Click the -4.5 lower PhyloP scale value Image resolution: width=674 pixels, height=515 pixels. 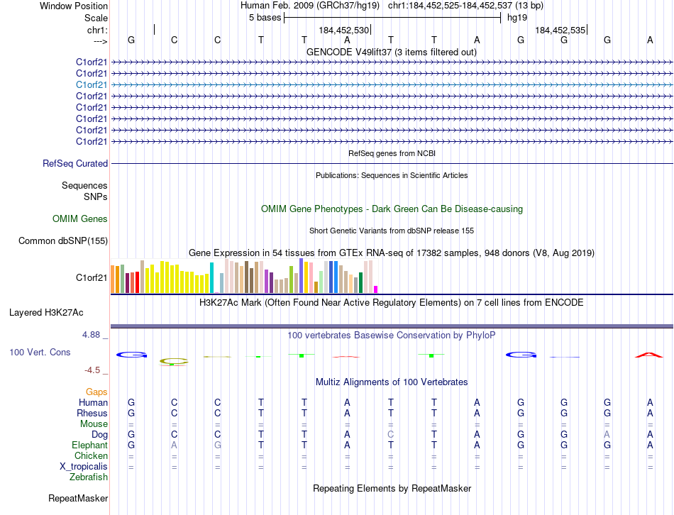[92, 370]
